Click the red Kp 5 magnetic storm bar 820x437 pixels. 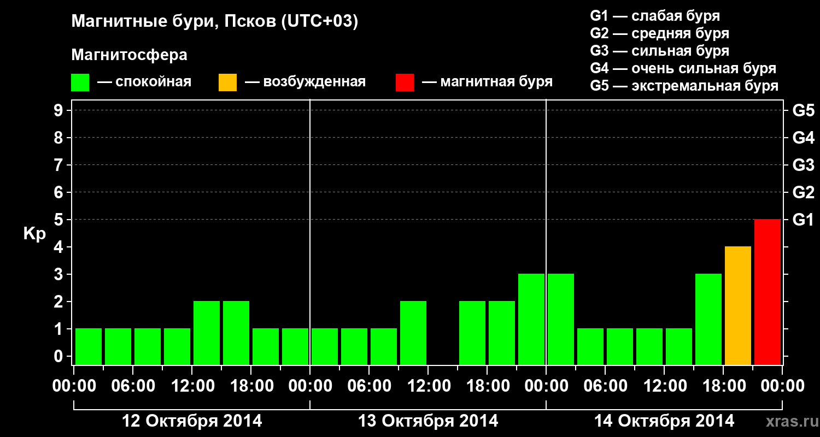(768, 292)
